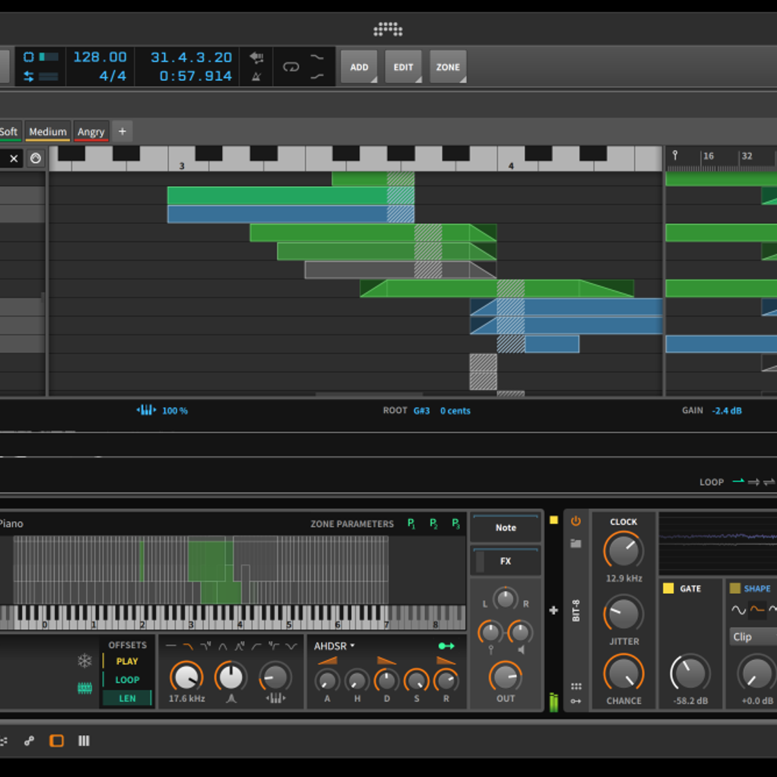Open the Bit-8 remote controls grid icon
Screen dimensions: 777x777
[576, 686]
